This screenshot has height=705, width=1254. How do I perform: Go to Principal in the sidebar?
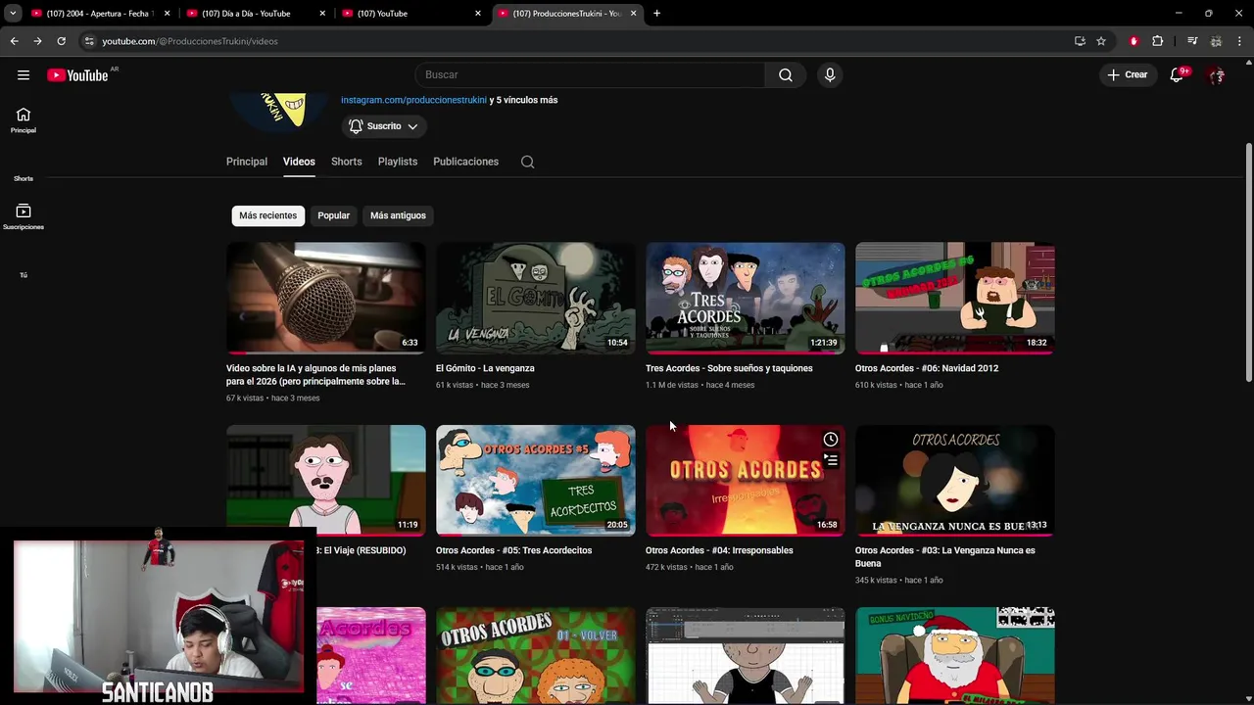[x=24, y=120]
